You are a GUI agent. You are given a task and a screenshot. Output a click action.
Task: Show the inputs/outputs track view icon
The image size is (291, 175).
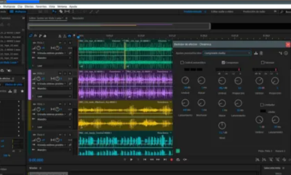(x=31, y=36)
